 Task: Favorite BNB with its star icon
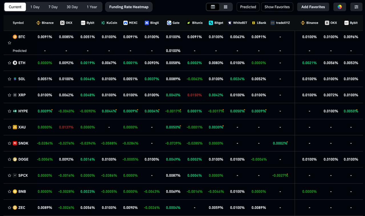pos(10,191)
